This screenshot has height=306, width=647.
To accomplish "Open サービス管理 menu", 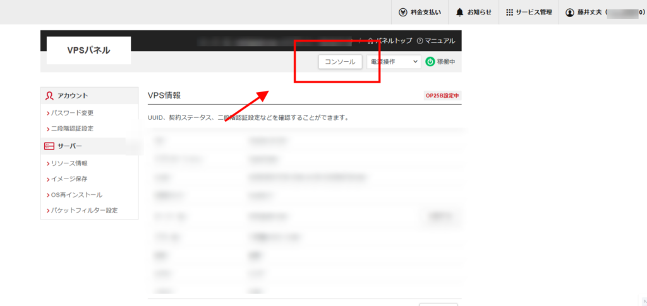I will click(x=529, y=13).
